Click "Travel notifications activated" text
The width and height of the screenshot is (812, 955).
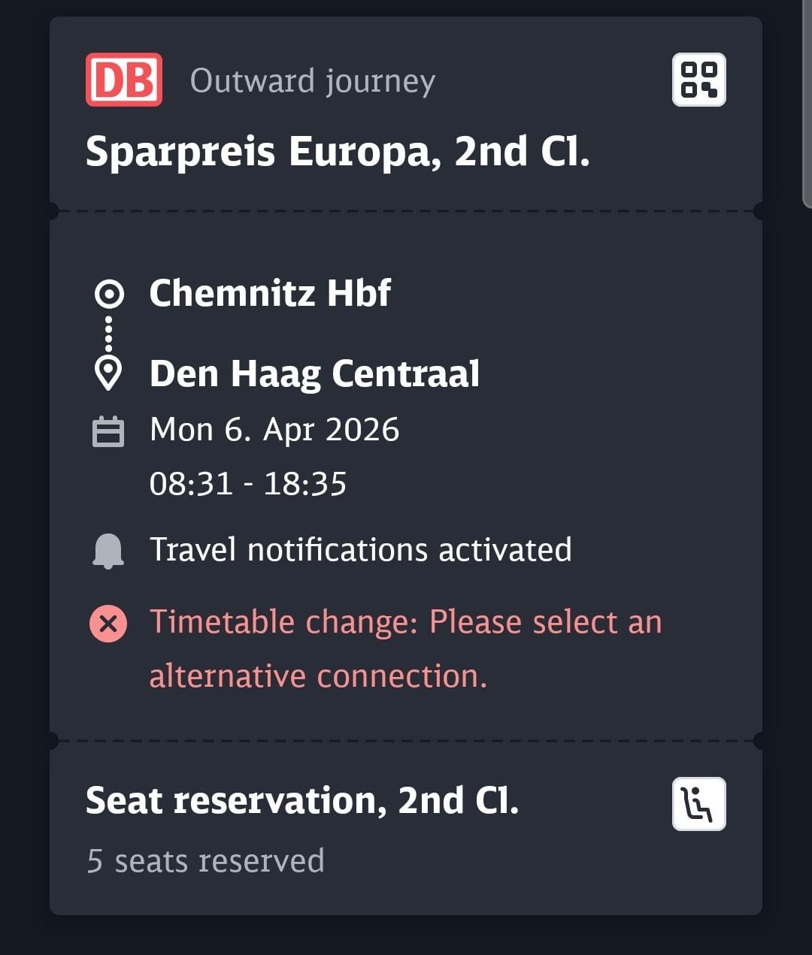pyautogui.click(x=360, y=550)
